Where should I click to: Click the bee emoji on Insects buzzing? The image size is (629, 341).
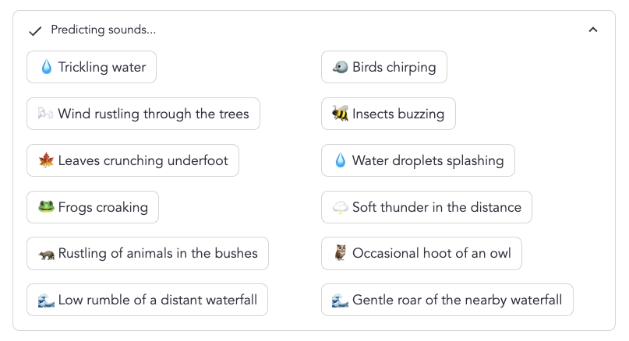[x=341, y=114]
